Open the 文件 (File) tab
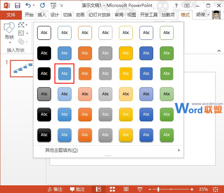Viewport: 224px width, 193px height. coord(11,15)
